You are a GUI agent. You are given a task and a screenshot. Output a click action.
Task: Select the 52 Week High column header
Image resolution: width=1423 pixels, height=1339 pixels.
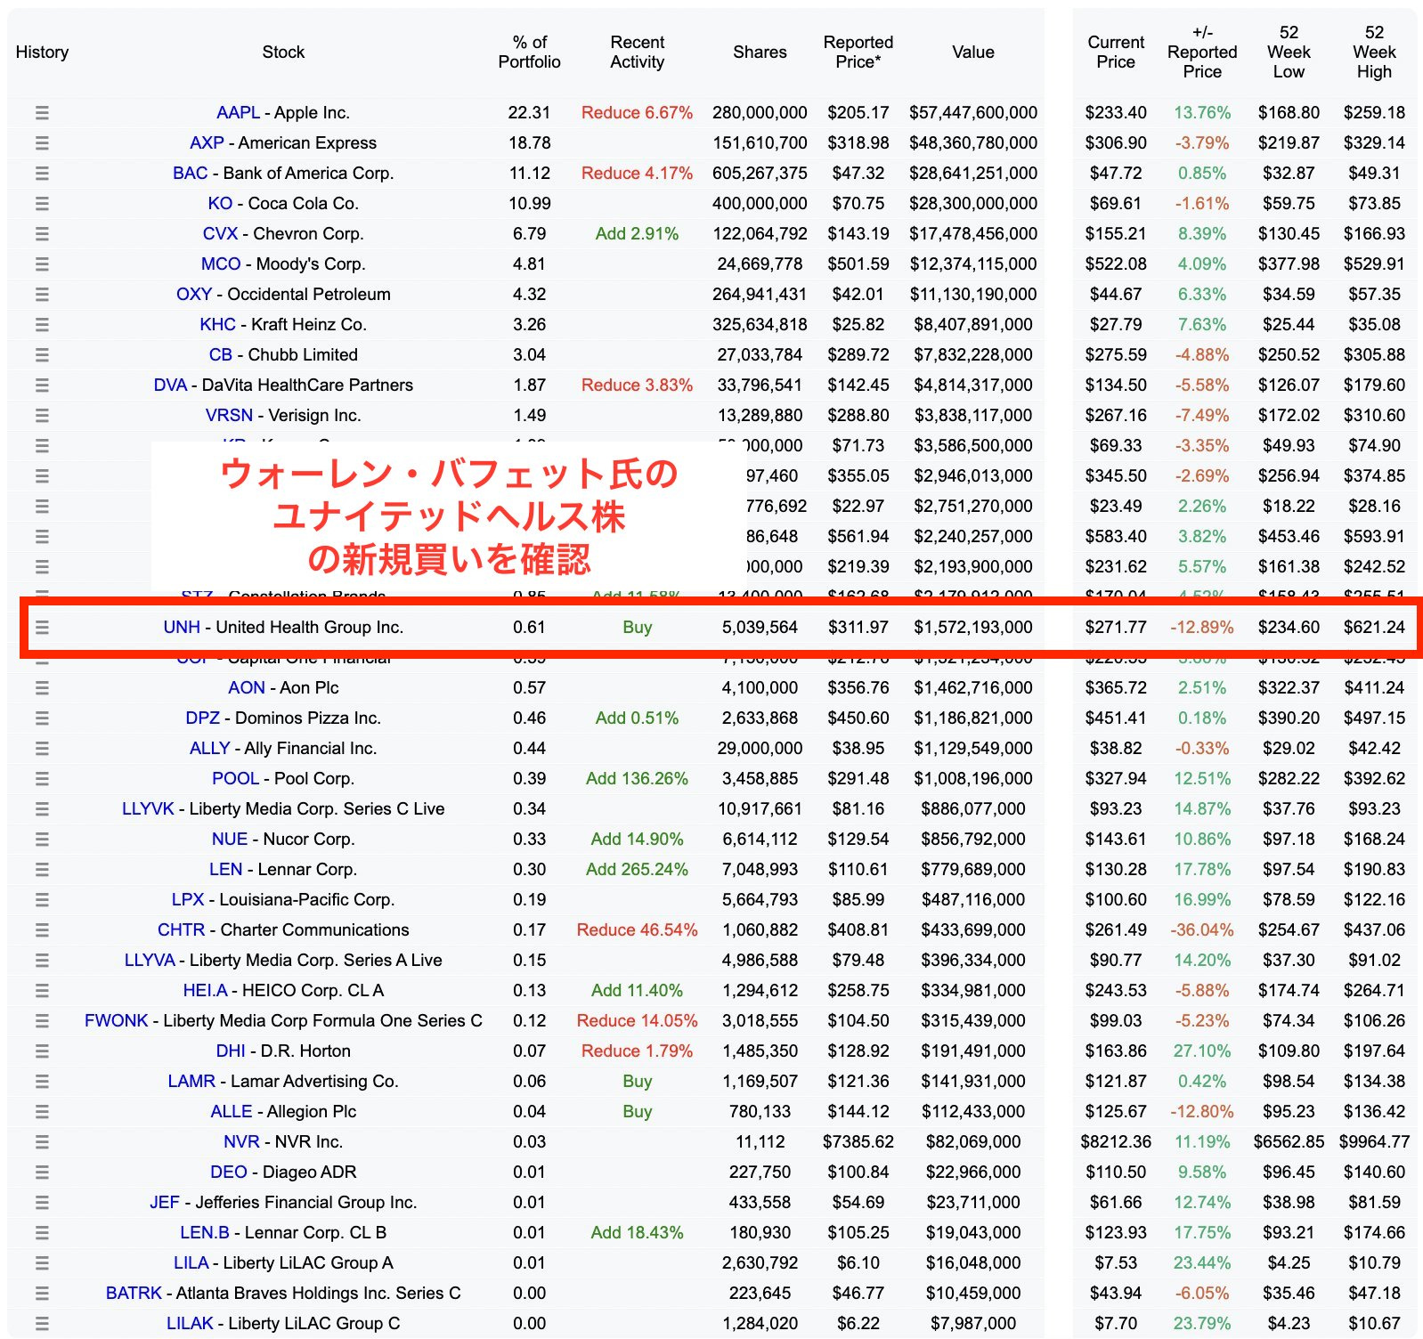pos(1374,53)
